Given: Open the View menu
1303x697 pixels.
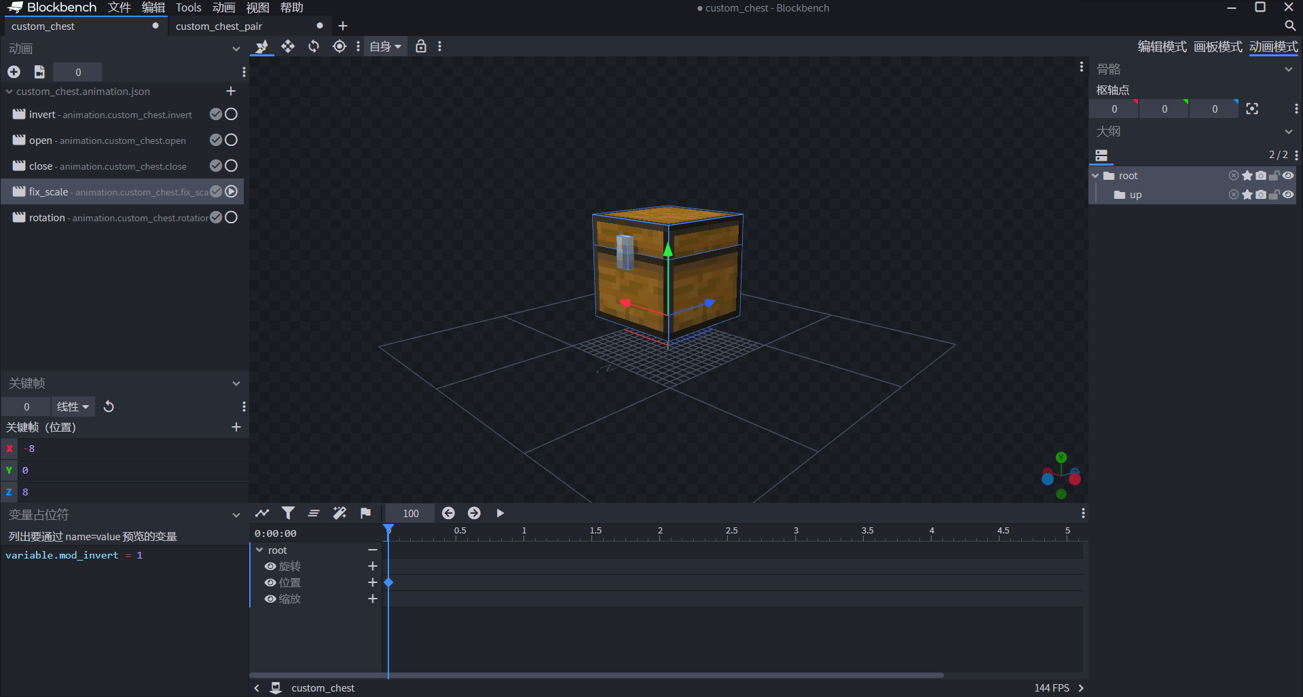Looking at the screenshot, I should point(257,7).
